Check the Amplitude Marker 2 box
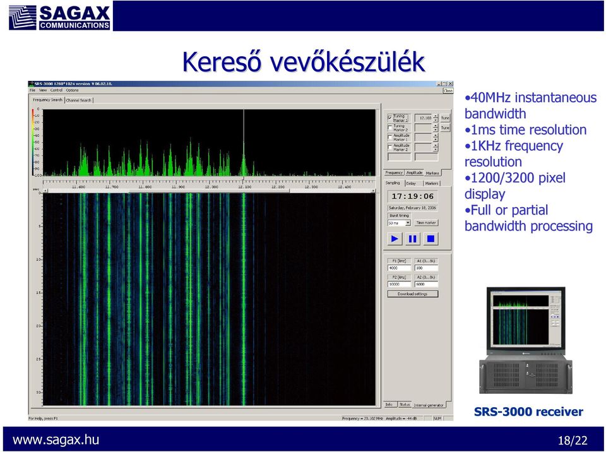Screen dimensions: 606x452 (389, 147)
